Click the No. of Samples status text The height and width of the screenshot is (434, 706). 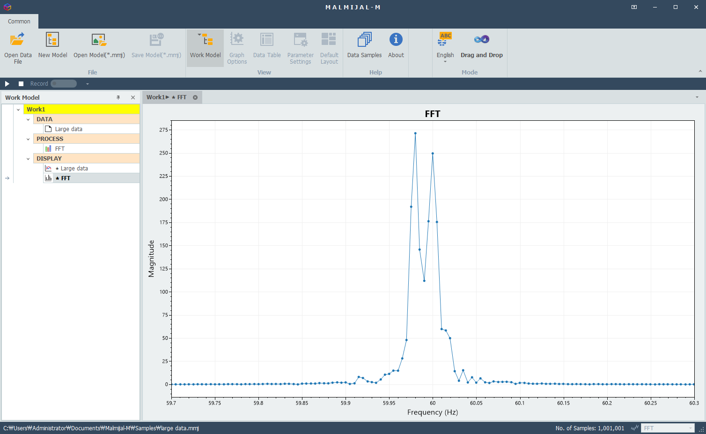click(x=590, y=428)
